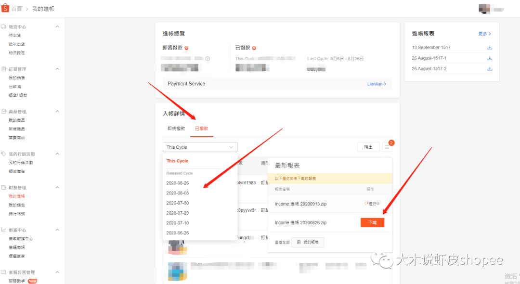Collapse the 訂單管理 section chevron
This screenshot has width=520, height=284.
pyautogui.click(x=57, y=69)
